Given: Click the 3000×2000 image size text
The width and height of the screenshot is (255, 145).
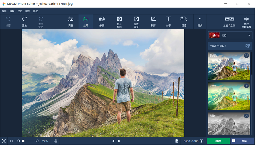Looking at the screenshot, I should coord(191,141).
